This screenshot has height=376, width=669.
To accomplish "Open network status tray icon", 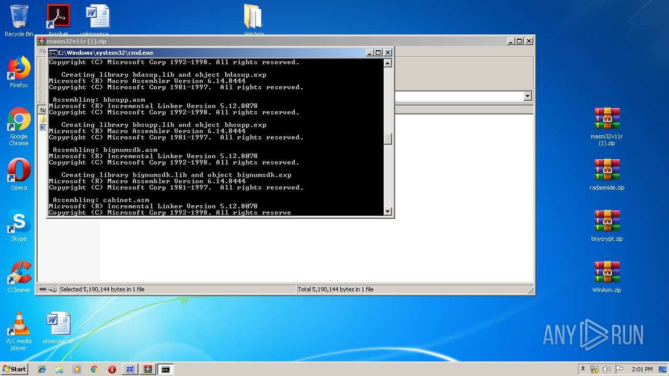I will [x=594, y=369].
